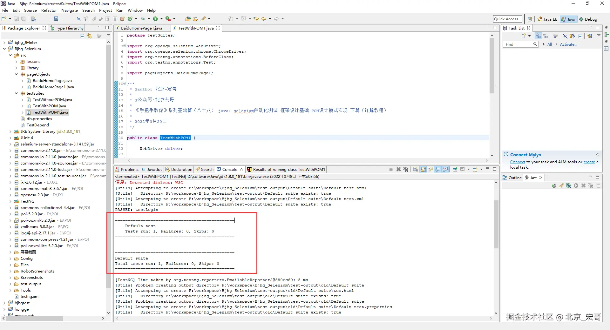Toggle Pin Console button

(x=455, y=169)
